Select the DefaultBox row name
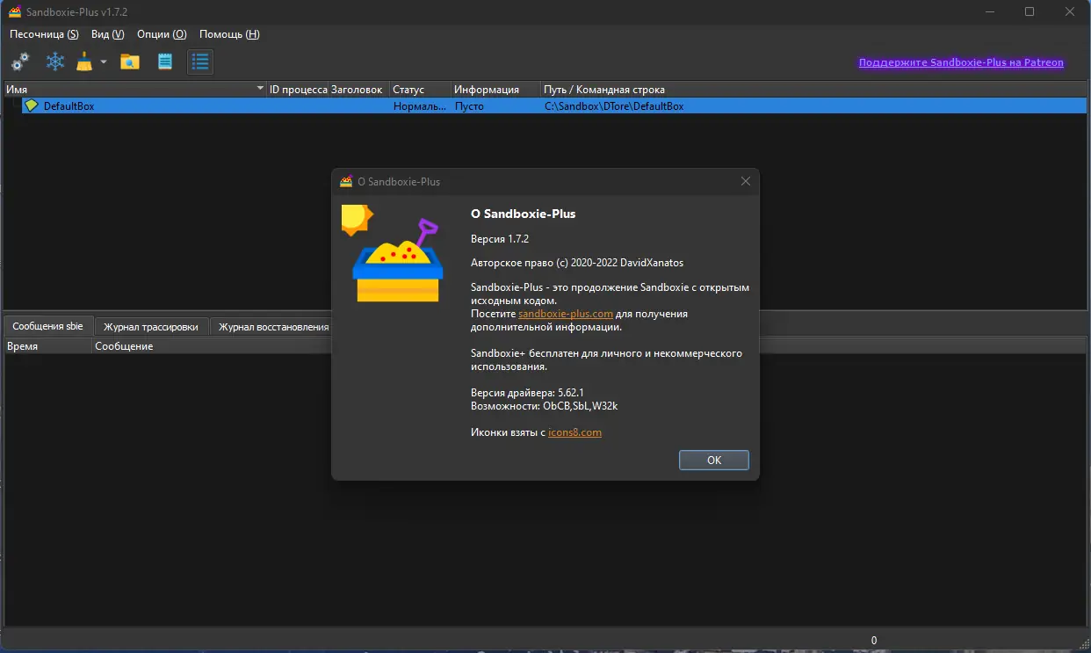The image size is (1091, 653). (x=69, y=105)
